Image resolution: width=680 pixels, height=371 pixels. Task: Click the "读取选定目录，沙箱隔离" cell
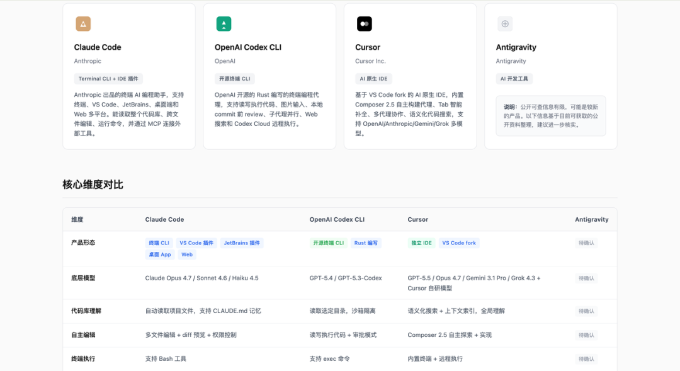(343, 311)
